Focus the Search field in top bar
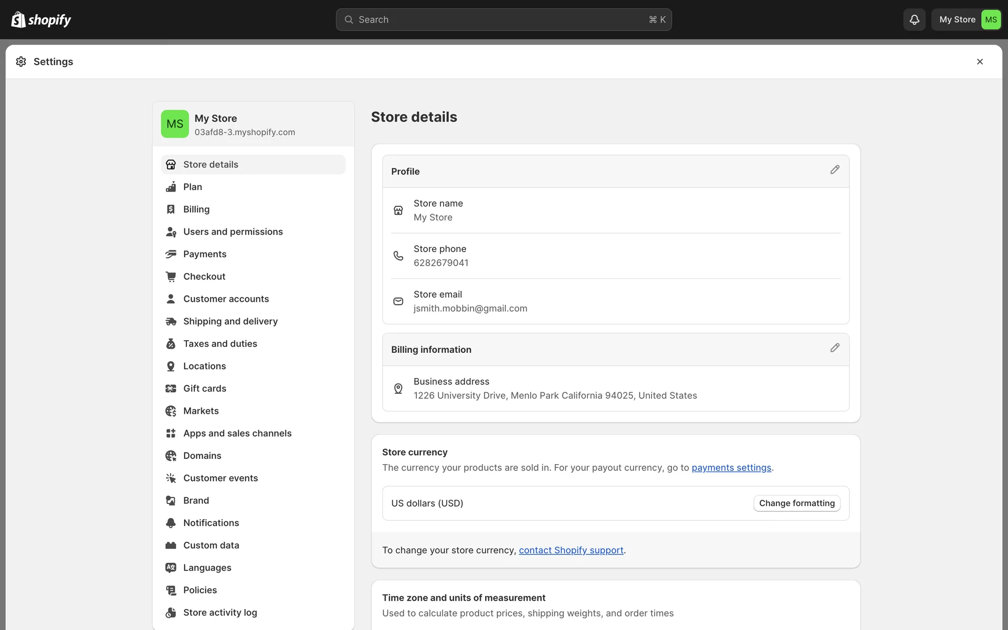Screen dimensions: 1008x630 pos(503,19)
